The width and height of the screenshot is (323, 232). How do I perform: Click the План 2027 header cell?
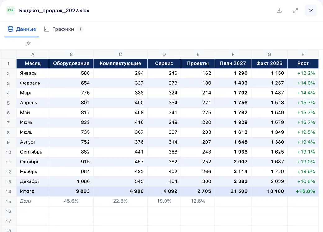(x=233, y=63)
